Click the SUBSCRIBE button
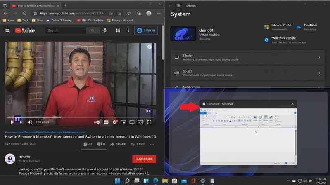Image resolution: width=330 pixels, height=185 pixels. tap(144, 159)
